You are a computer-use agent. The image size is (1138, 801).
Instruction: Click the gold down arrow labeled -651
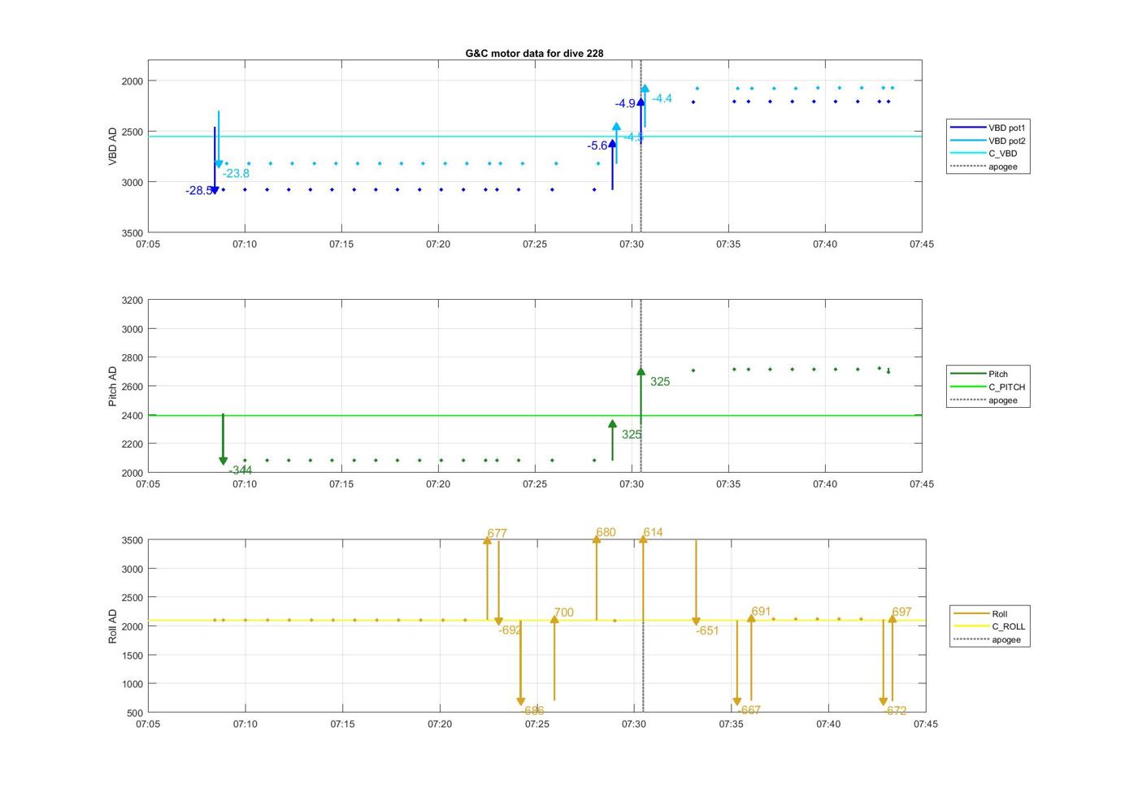point(696,582)
